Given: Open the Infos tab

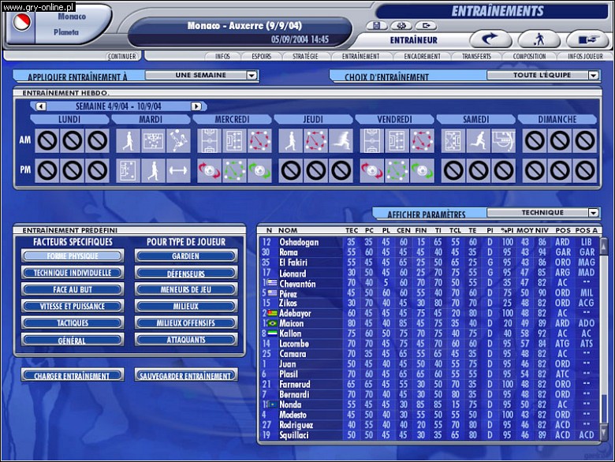Looking at the screenshot, I should click(222, 56).
